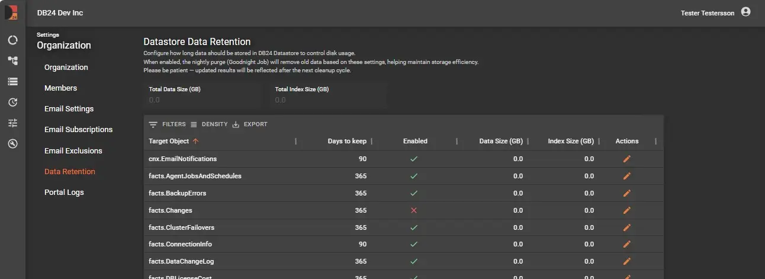Click the enabled checkmark for facts.ConnectionInfo
The width and height of the screenshot is (765, 279).
click(414, 244)
